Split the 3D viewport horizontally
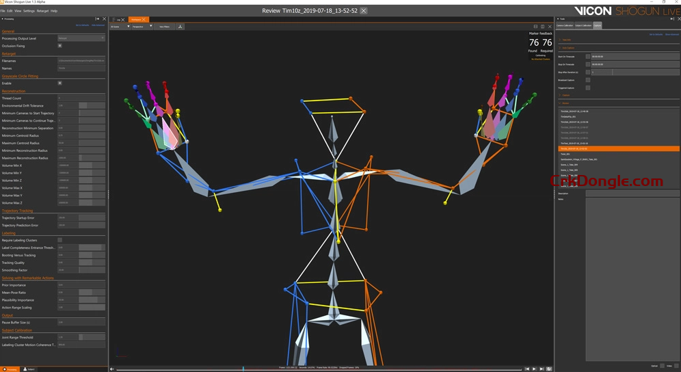Image resolution: width=681 pixels, height=372 pixels. click(x=536, y=27)
